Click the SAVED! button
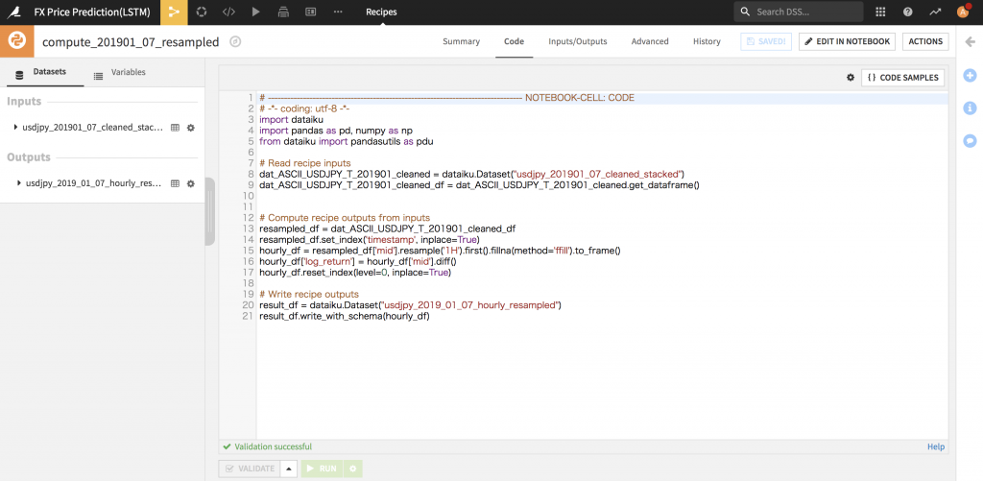Viewport: 983px width, 481px height. pos(766,41)
